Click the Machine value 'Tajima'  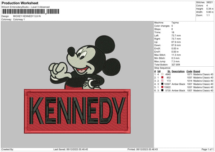pyautogui.click(x=175, y=23)
